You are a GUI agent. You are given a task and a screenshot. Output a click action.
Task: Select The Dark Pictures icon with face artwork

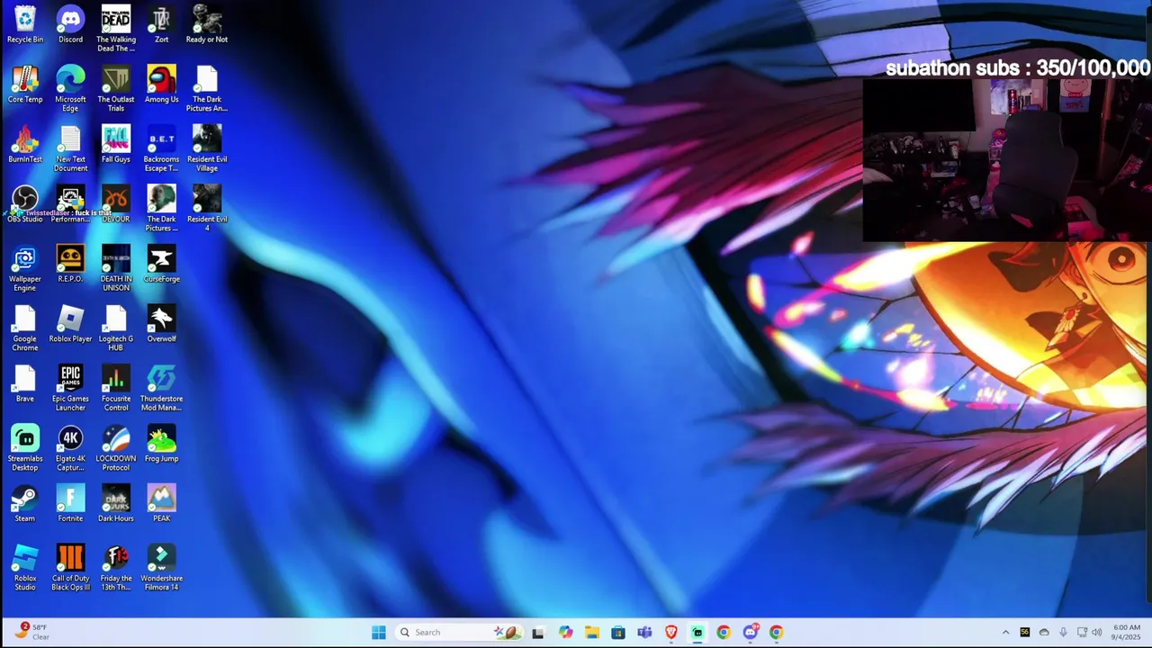pos(161,209)
